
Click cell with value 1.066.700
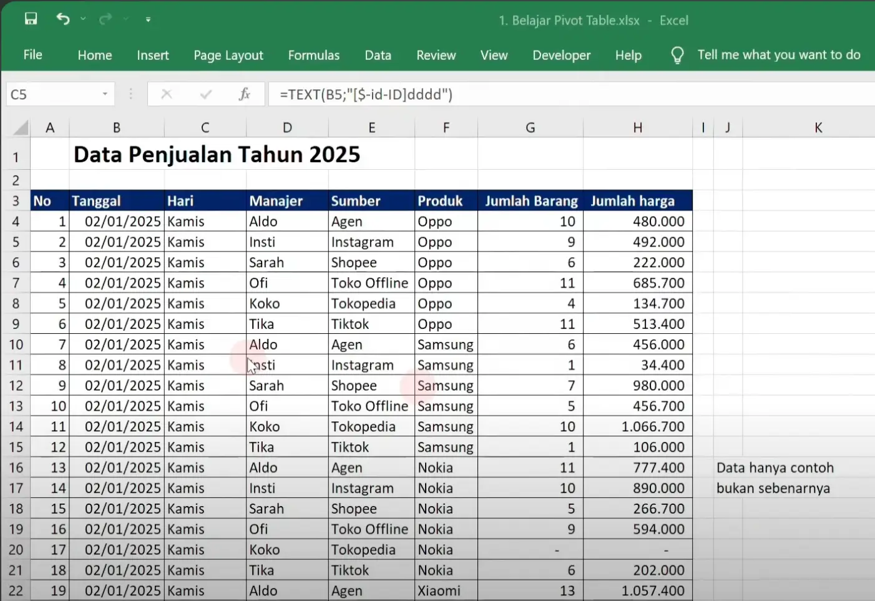click(638, 427)
